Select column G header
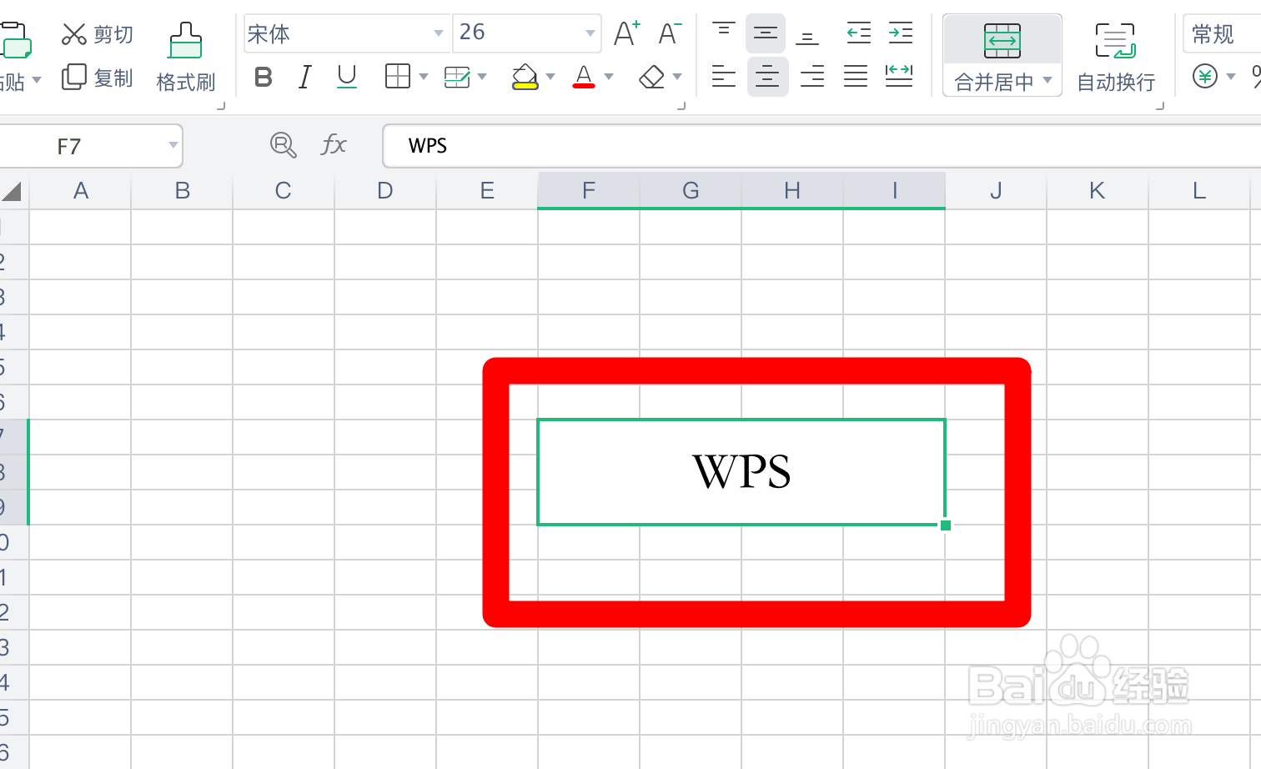 691,191
